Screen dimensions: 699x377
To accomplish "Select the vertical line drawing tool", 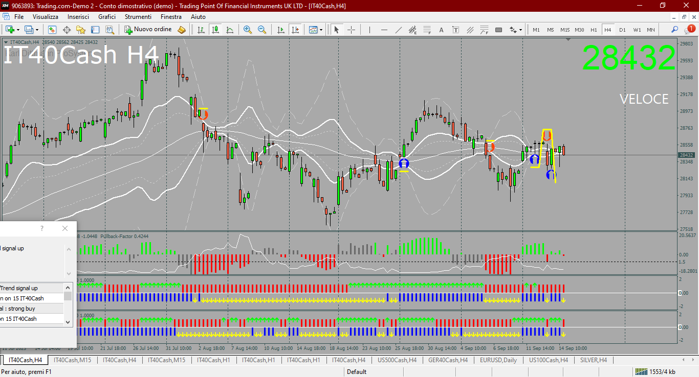I will pos(369,30).
